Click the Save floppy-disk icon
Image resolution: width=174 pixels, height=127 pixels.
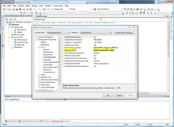(17, 9)
